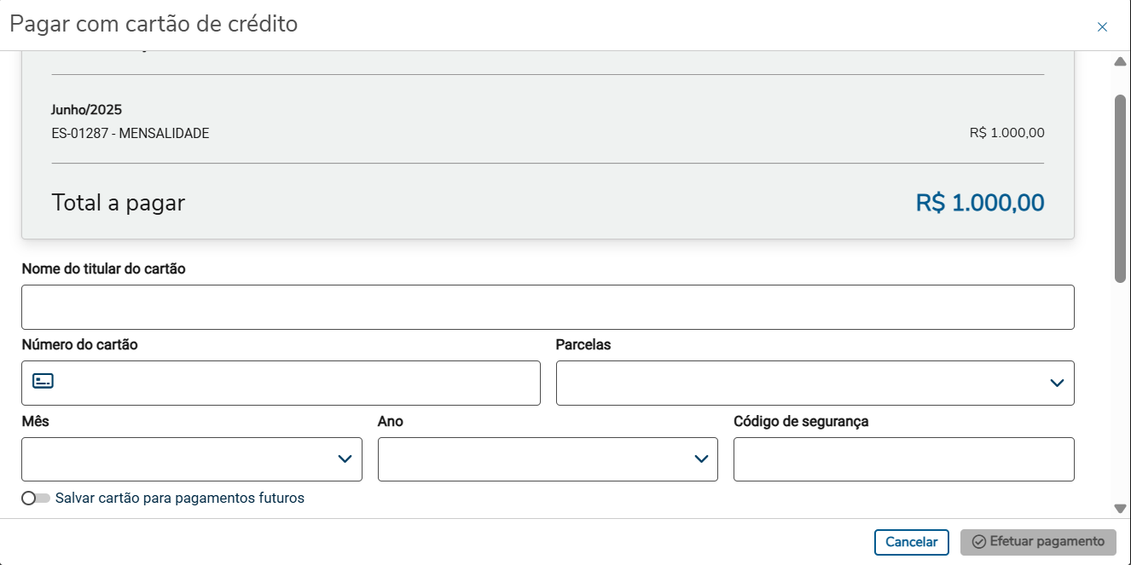Image resolution: width=1131 pixels, height=565 pixels.
Task: Click the dialog title Pagar com cartão de crédito
Action: point(154,24)
